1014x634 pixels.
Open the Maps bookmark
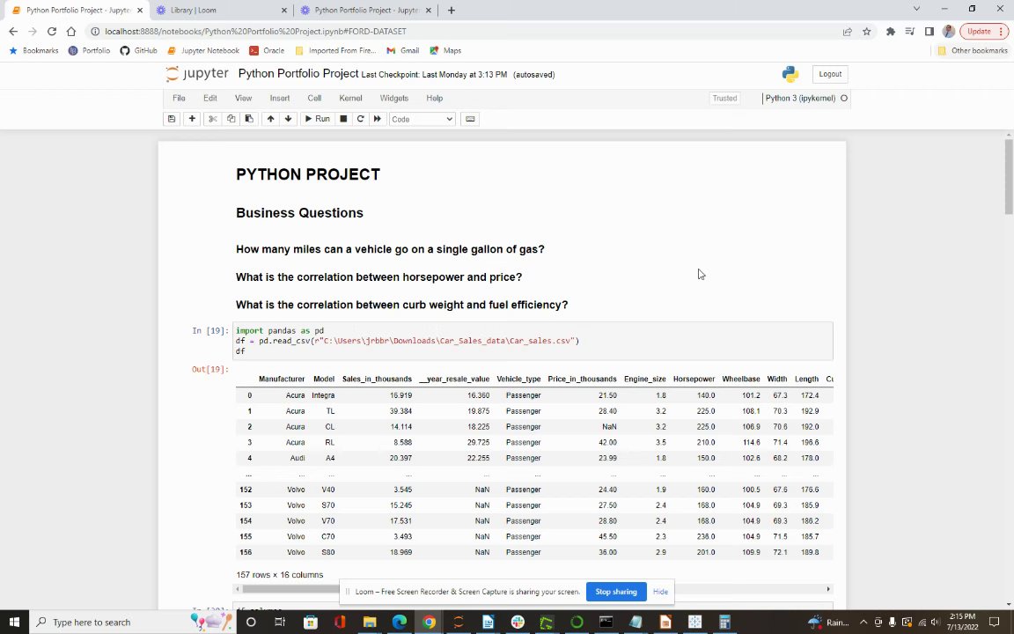445,50
